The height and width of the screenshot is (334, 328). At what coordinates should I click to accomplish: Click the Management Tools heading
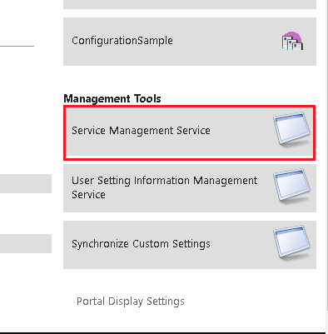112,98
